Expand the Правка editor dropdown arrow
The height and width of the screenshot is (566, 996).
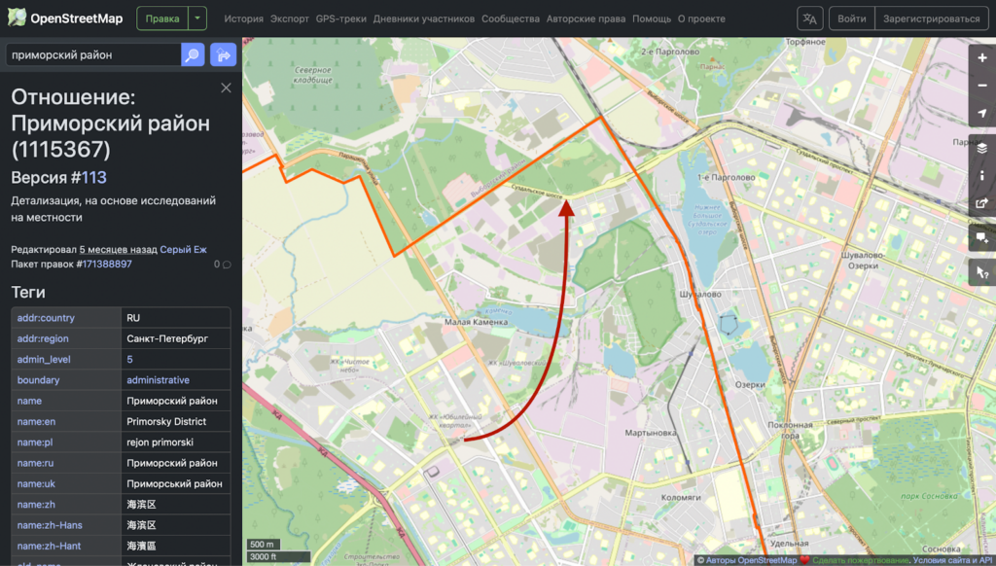pos(197,18)
